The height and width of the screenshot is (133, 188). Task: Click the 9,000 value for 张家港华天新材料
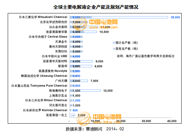coord(99,61)
